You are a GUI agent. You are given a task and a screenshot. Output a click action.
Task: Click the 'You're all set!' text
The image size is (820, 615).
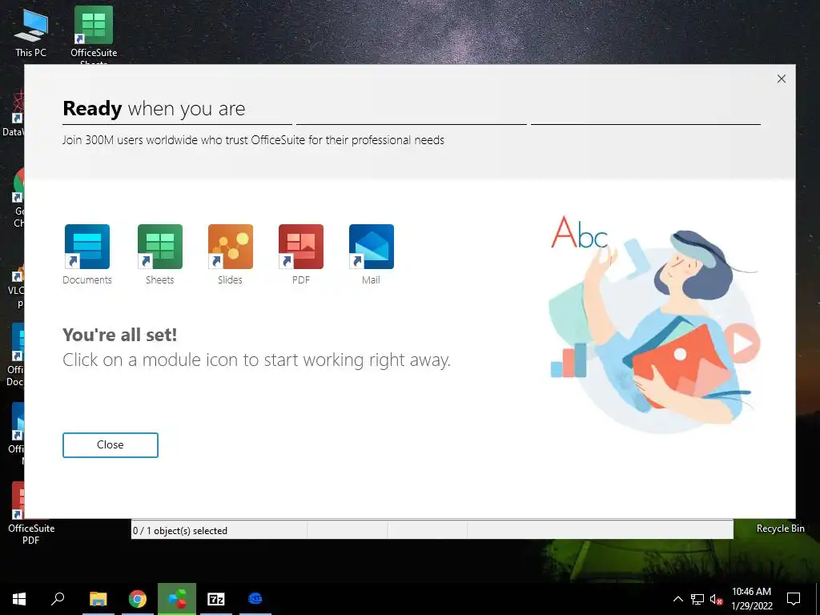coord(120,335)
